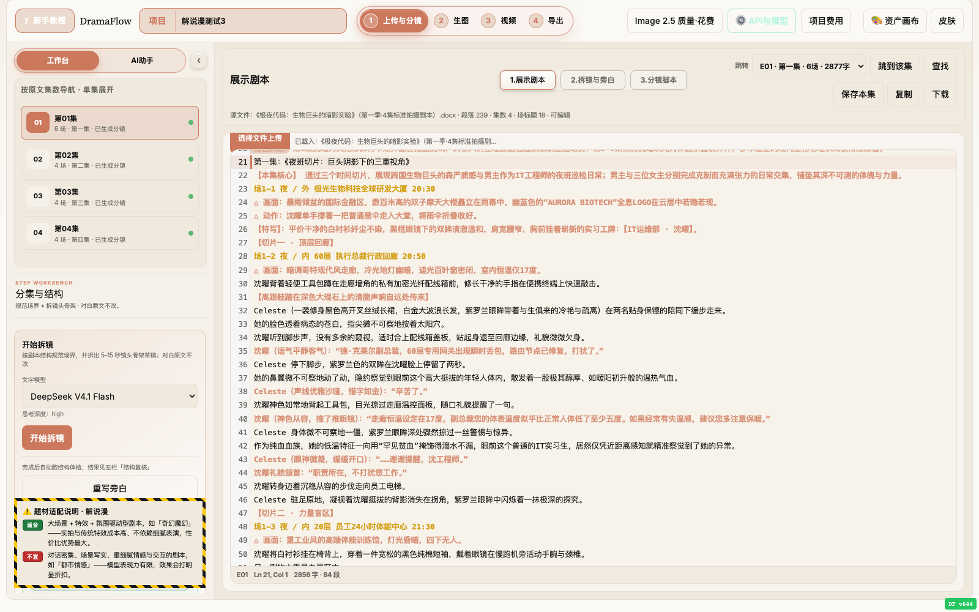Click step number 2 circle
The width and height of the screenshot is (979, 612).
point(441,21)
